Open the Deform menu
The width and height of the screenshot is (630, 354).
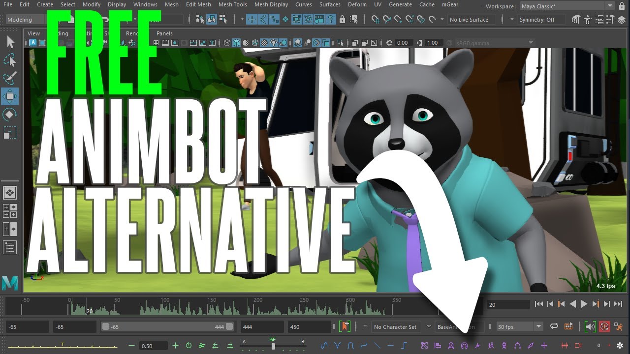(x=357, y=4)
